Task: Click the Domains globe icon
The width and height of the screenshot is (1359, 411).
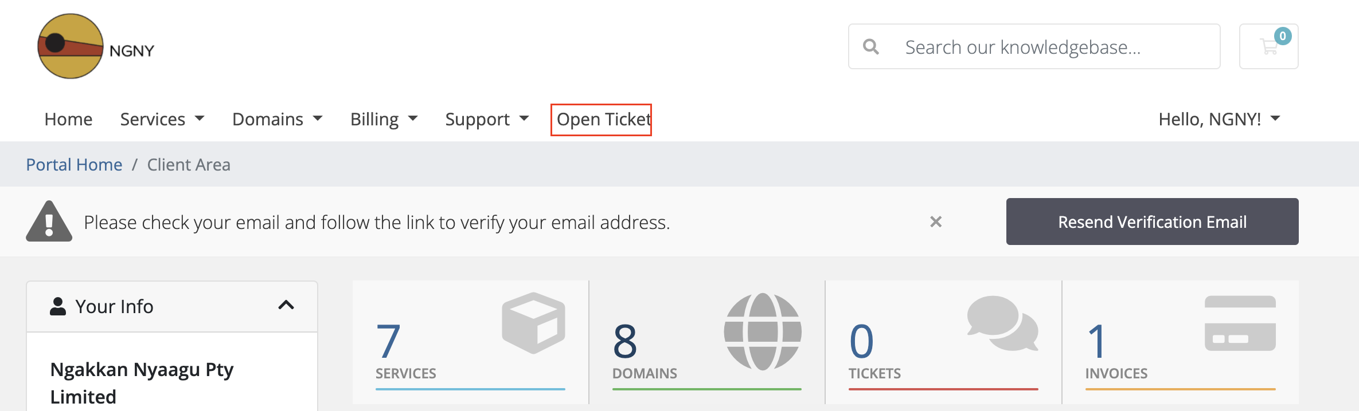Action: tap(763, 331)
